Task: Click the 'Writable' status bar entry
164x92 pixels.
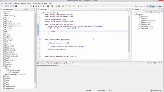Action: pos(88,90)
